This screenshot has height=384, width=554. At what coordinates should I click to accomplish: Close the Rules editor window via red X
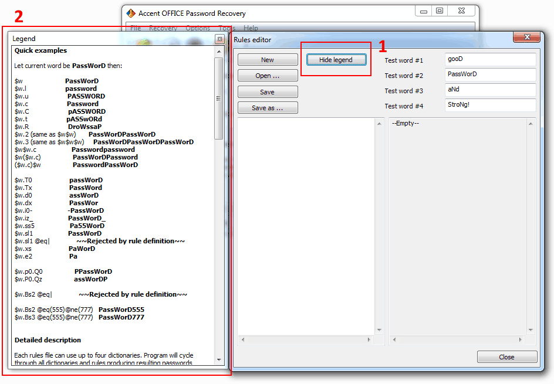pyautogui.click(x=527, y=37)
